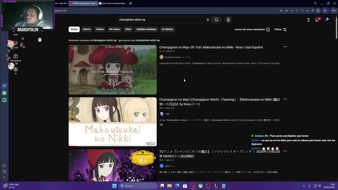Open Champignon no Majo Opening by Rosu title
338x190 pixels.
click(220, 102)
